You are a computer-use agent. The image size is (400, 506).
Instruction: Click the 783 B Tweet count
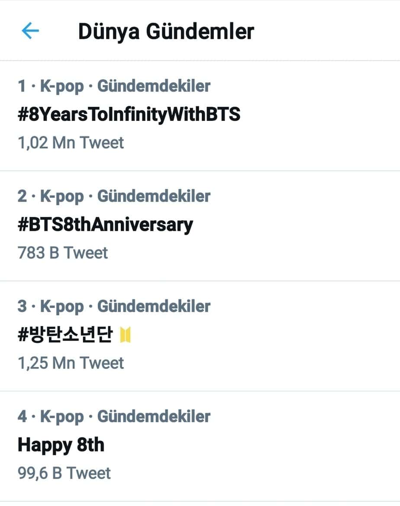63,253
